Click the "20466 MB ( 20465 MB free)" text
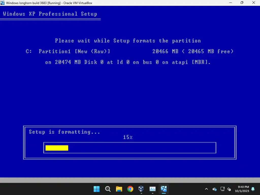This screenshot has height=195, width=260. [x=193, y=51]
